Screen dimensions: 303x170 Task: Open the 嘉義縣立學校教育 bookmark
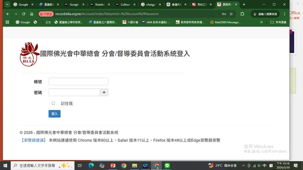(x=69, y=22)
